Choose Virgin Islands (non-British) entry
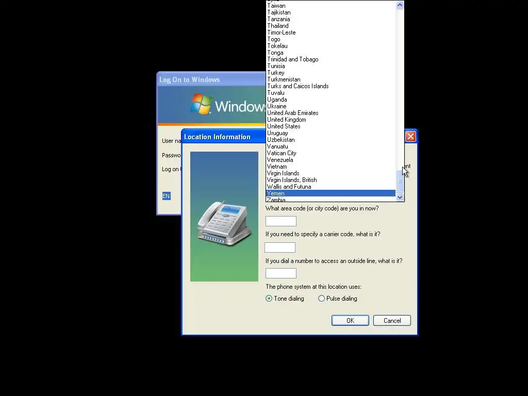This screenshot has width=528, height=396. [x=331, y=173]
